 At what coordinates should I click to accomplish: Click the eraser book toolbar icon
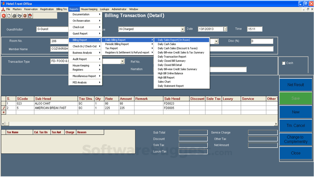pos(29,16)
